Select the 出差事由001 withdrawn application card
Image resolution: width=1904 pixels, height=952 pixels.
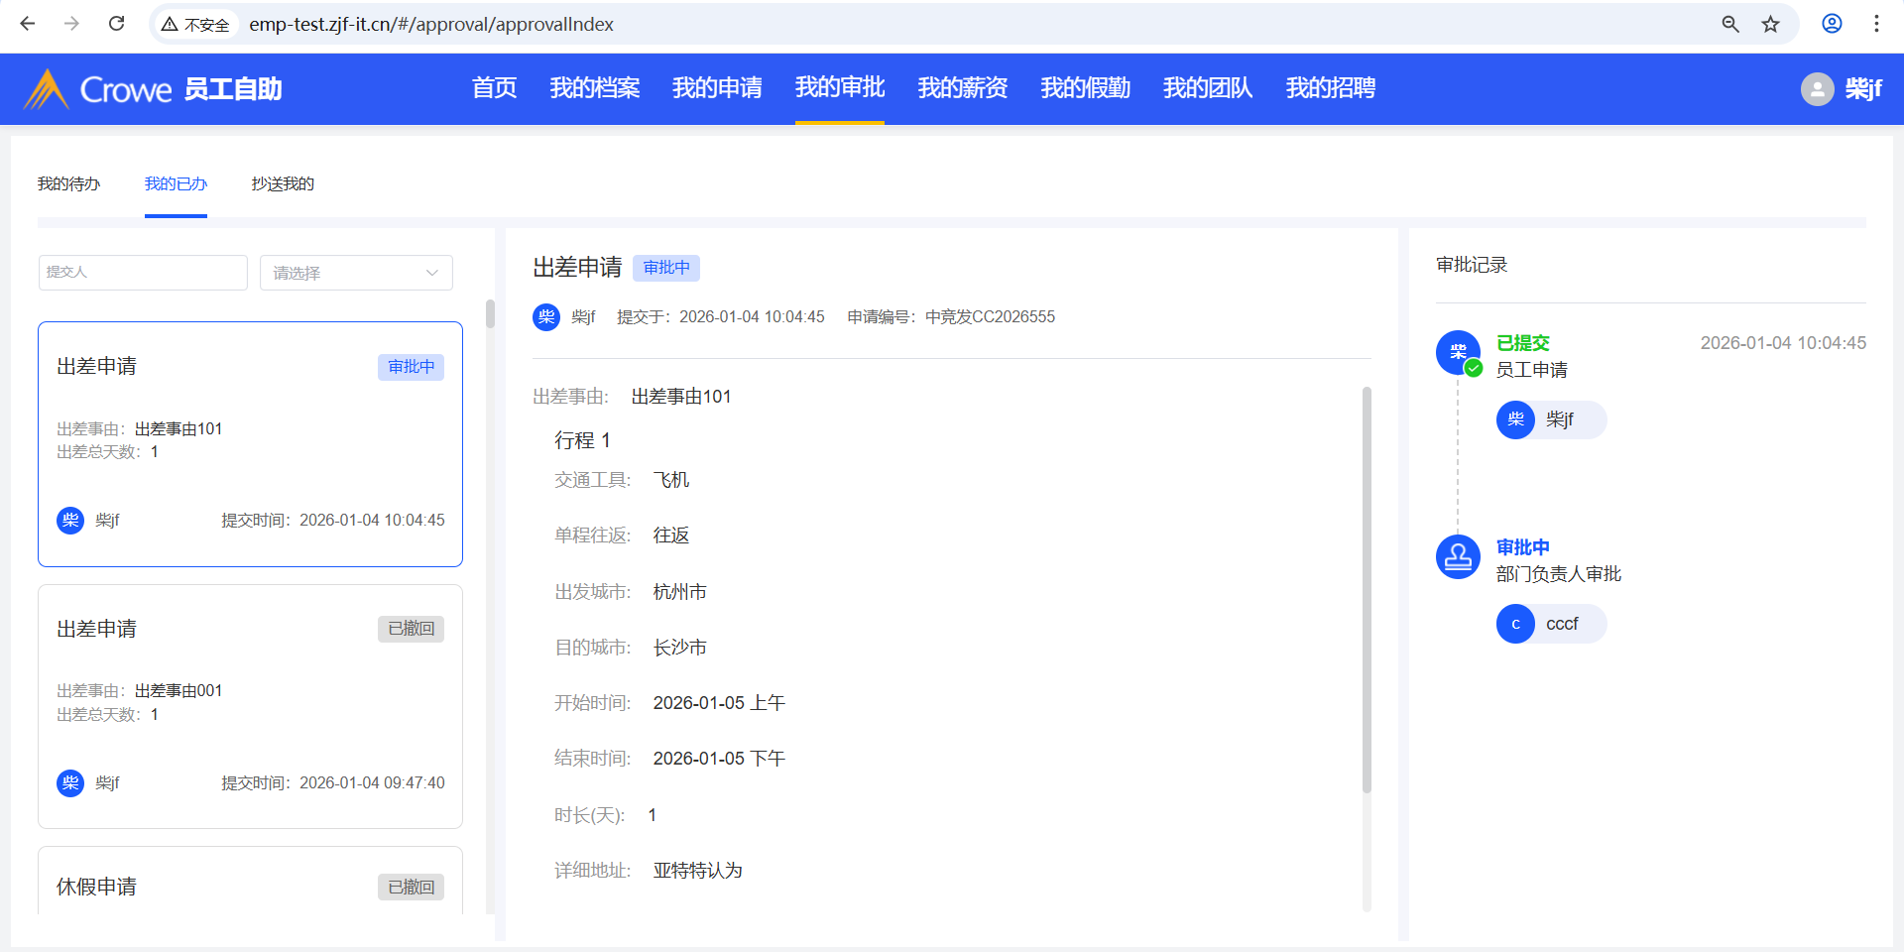click(250, 706)
